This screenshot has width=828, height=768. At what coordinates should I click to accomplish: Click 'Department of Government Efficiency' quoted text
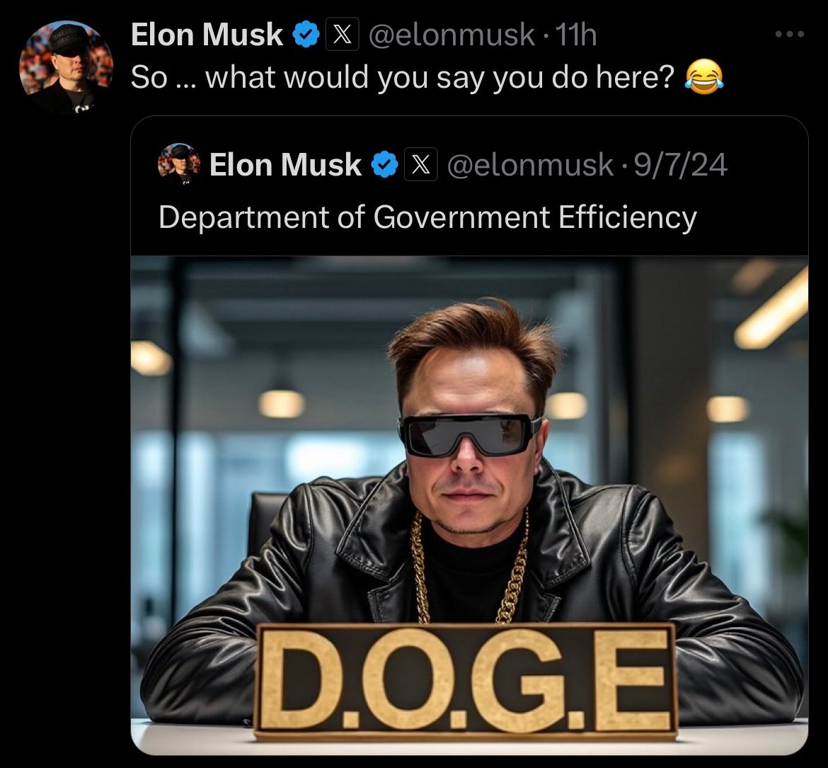[427, 217]
